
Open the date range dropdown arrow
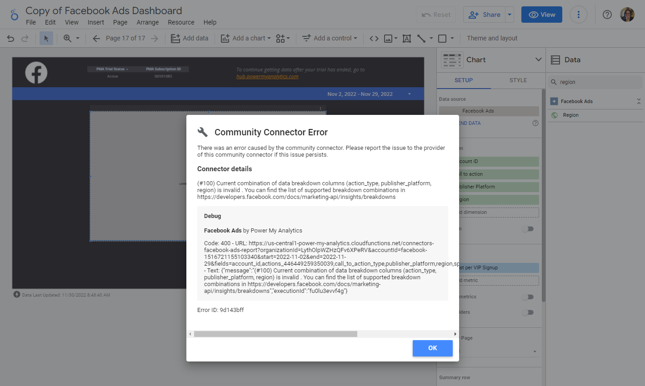(x=409, y=94)
